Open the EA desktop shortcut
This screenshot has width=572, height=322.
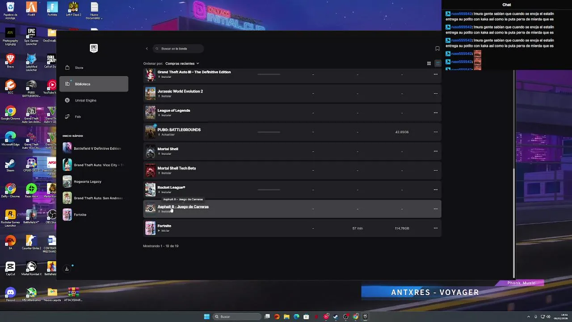[10, 243]
